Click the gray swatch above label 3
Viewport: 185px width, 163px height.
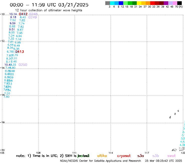click(108, 3)
